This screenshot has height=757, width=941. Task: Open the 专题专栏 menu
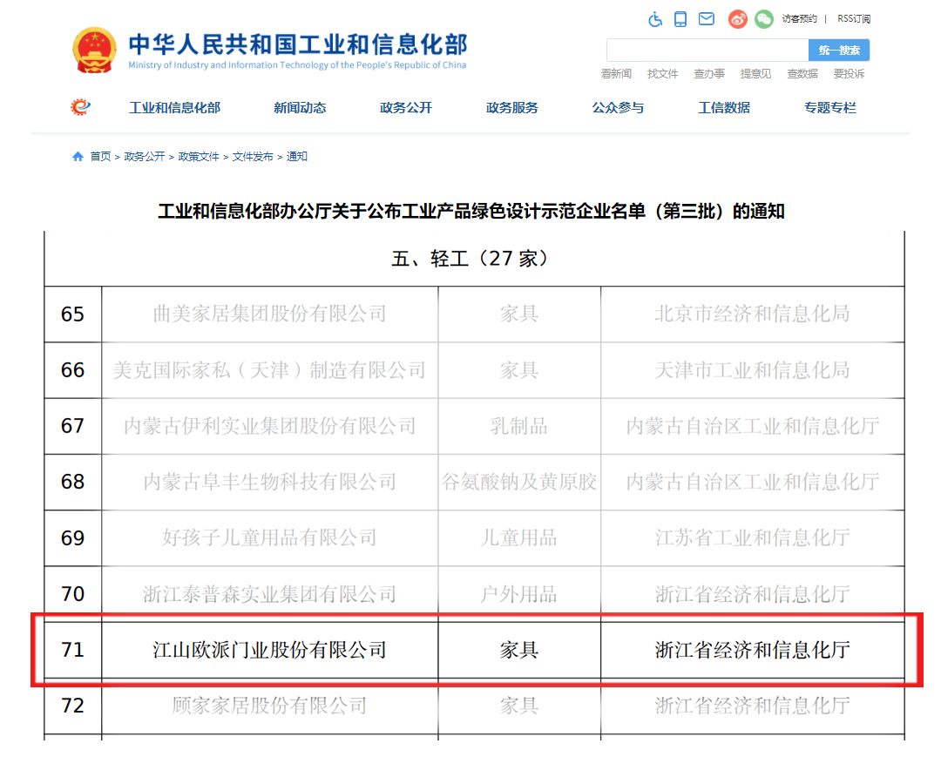[x=830, y=108]
